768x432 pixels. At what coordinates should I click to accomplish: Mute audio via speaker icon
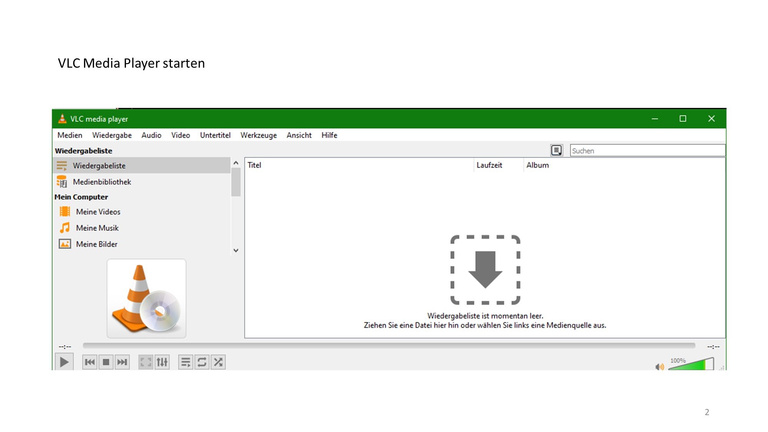pyautogui.click(x=659, y=367)
